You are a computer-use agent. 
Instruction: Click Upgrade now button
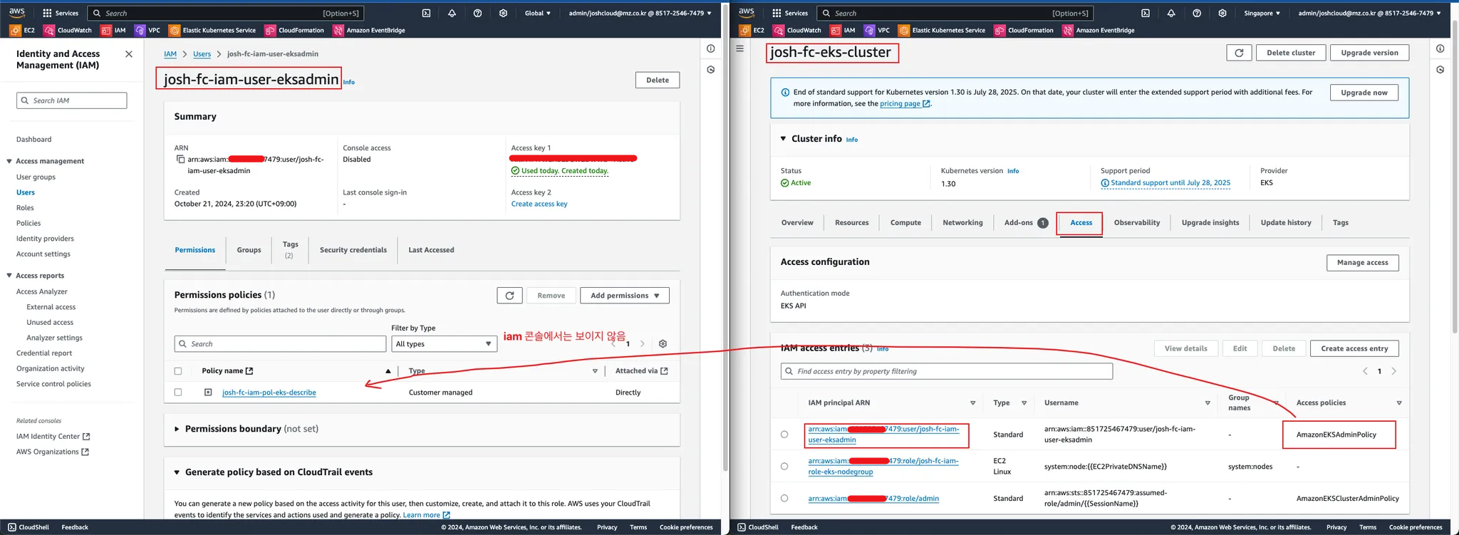tap(1364, 93)
